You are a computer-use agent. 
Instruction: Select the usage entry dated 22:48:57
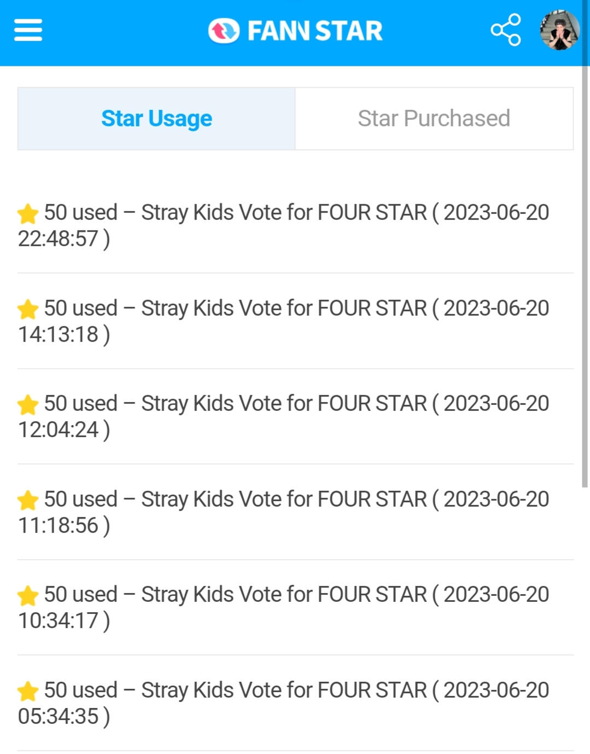click(295, 225)
